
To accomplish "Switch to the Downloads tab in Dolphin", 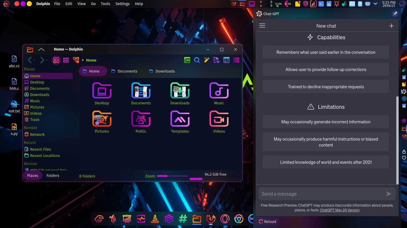I will click(162, 71).
